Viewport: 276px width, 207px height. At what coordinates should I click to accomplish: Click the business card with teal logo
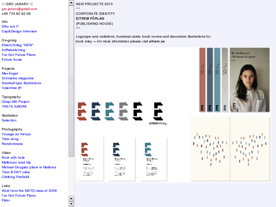point(153,159)
